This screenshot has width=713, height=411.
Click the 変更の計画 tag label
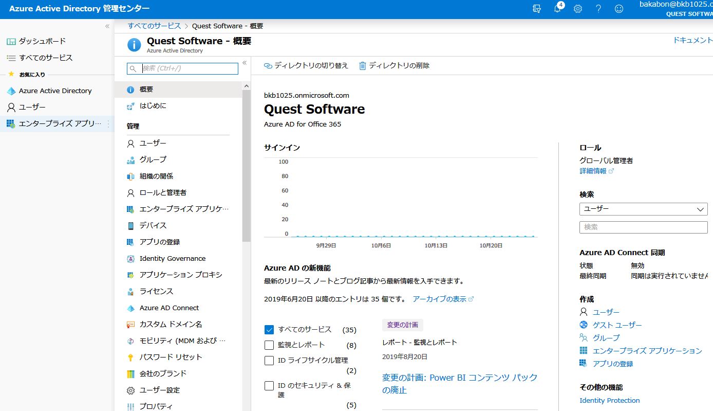click(403, 325)
